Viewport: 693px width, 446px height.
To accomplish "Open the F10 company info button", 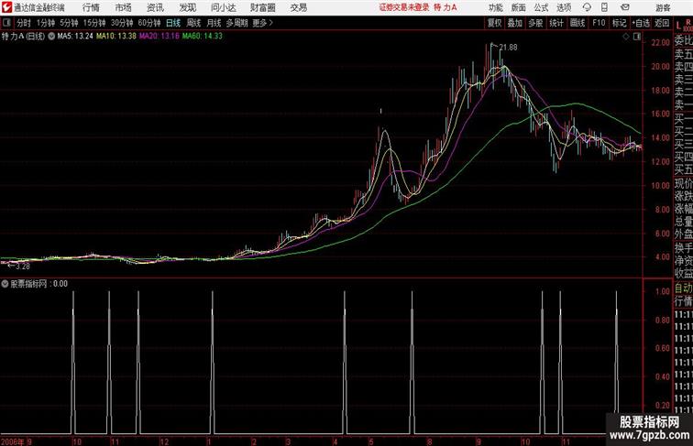I will (x=599, y=23).
